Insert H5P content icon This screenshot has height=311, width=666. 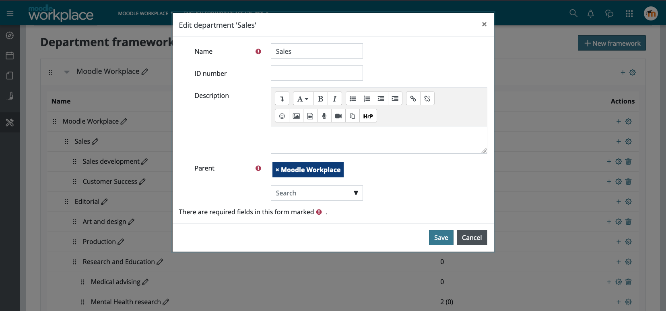(368, 116)
